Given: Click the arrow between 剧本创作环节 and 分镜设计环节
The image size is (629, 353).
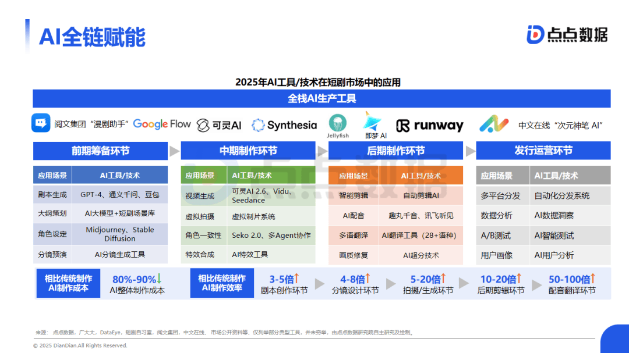Looking at the screenshot, I should tap(319, 284).
